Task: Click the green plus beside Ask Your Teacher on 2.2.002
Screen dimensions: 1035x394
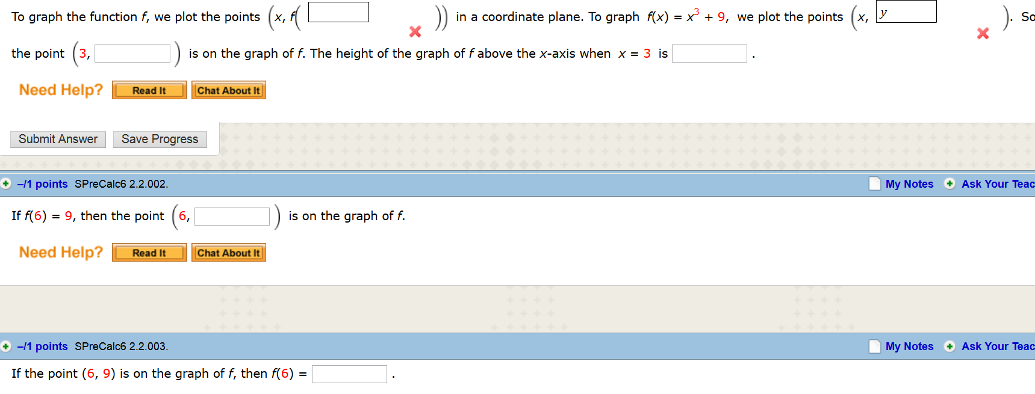Action: coord(950,183)
